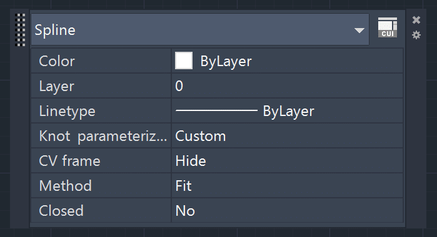Expand the Spline object type dropdown
The height and width of the screenshot is (237, 437).
(x=200, y=29)
